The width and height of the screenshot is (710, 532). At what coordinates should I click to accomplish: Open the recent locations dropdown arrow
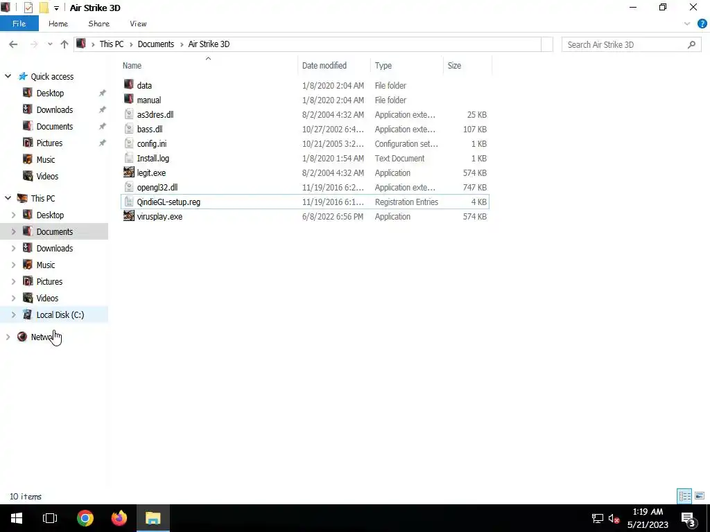pos(50,44)
